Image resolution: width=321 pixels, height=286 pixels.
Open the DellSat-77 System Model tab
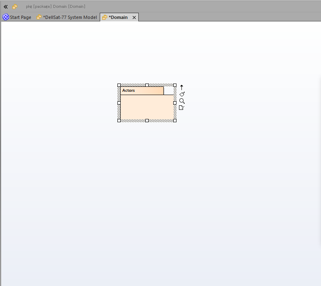(66, 17)
